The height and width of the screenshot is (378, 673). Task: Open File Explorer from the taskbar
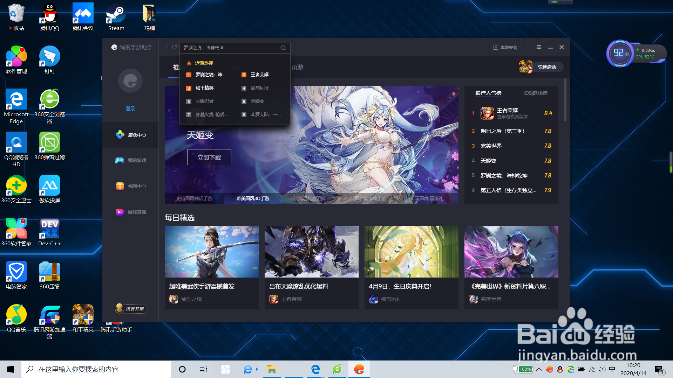pyautogui.click(x=272, y=369)
